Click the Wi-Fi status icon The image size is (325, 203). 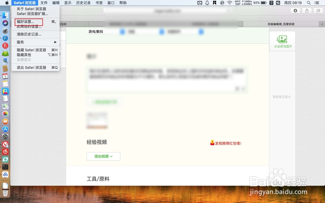[x=229, y=3]
